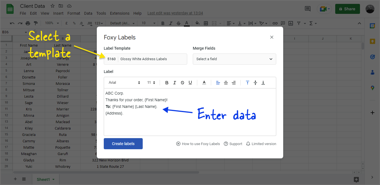
Task: Click the borders toolbar icon
Action: pyautogui.click(x=206, y=23)
